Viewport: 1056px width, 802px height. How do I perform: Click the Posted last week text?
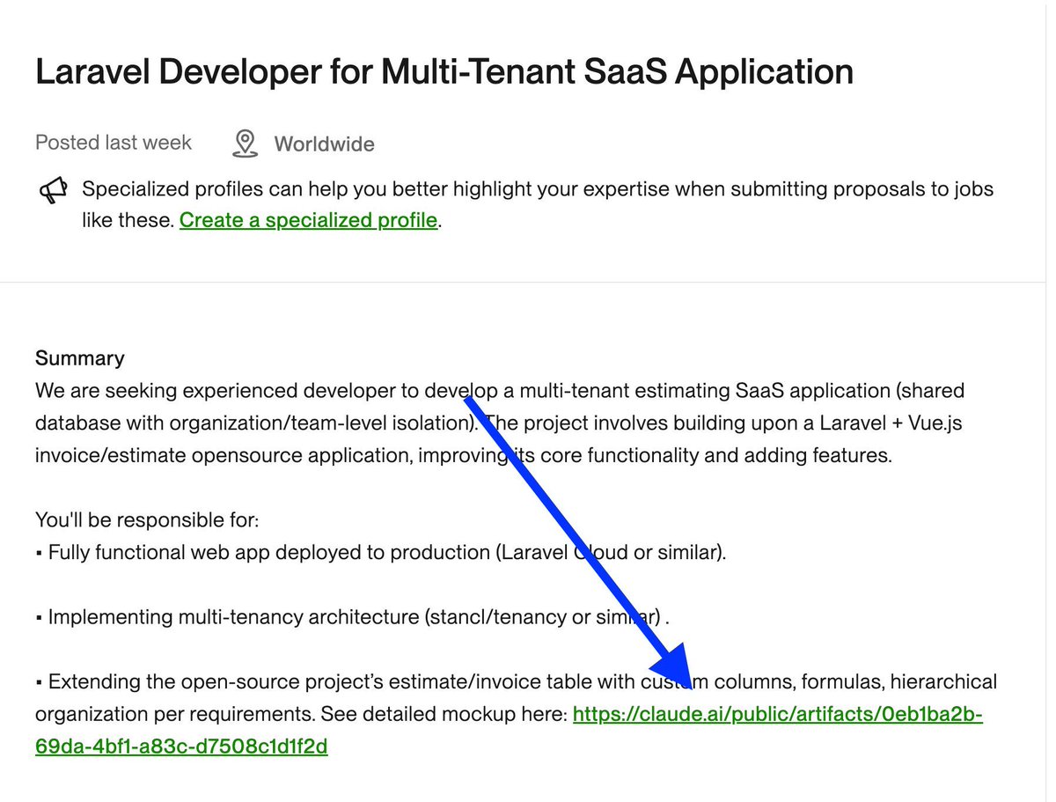(114, 143)
